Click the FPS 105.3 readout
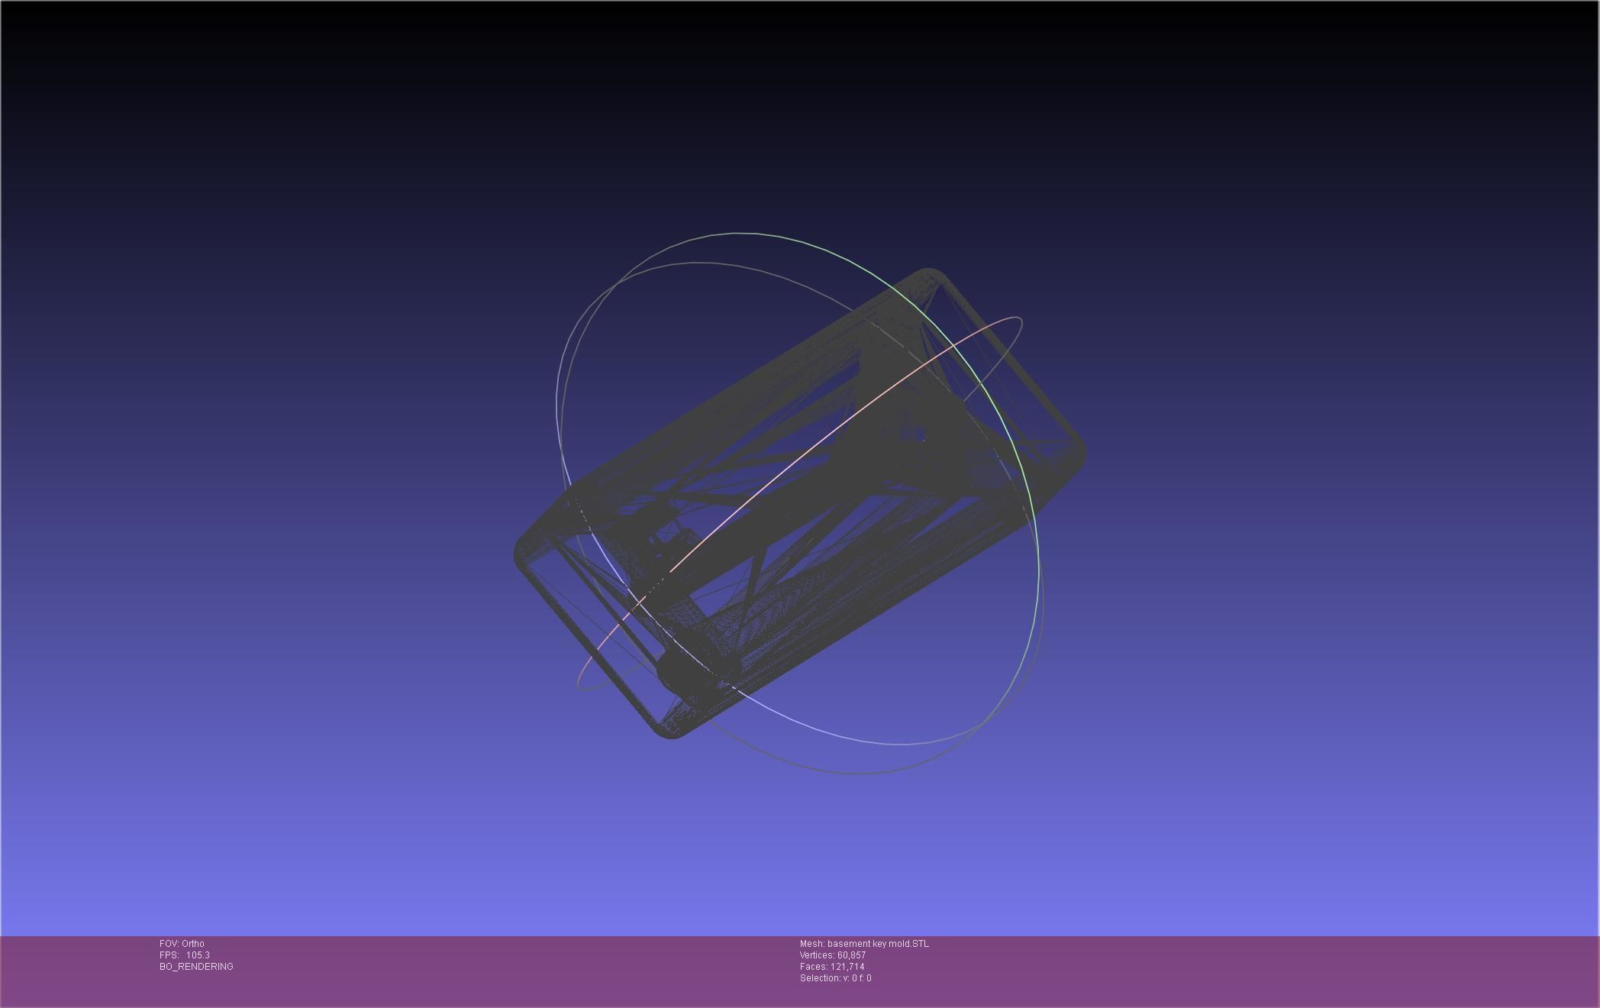This screenshot has height=1008, width=1600. [x=185, y=955]
